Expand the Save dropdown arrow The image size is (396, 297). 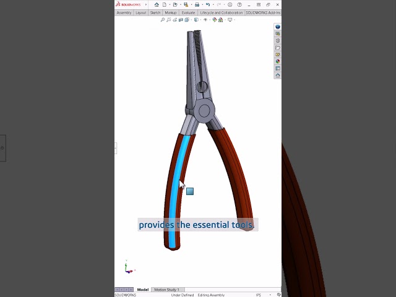coord(191,4)
